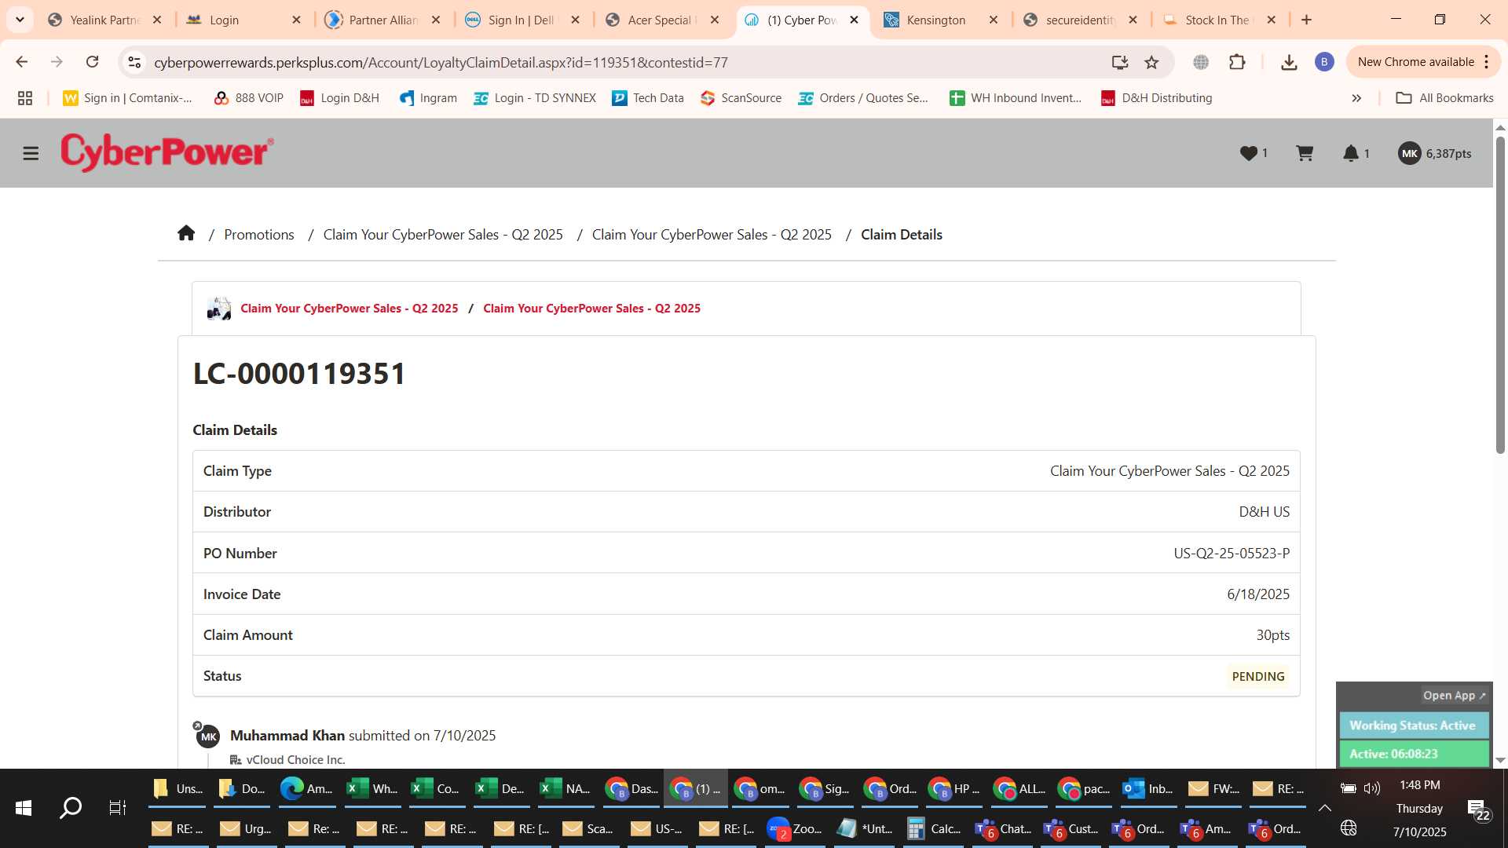View site information icon in address bar

(135, 62)
